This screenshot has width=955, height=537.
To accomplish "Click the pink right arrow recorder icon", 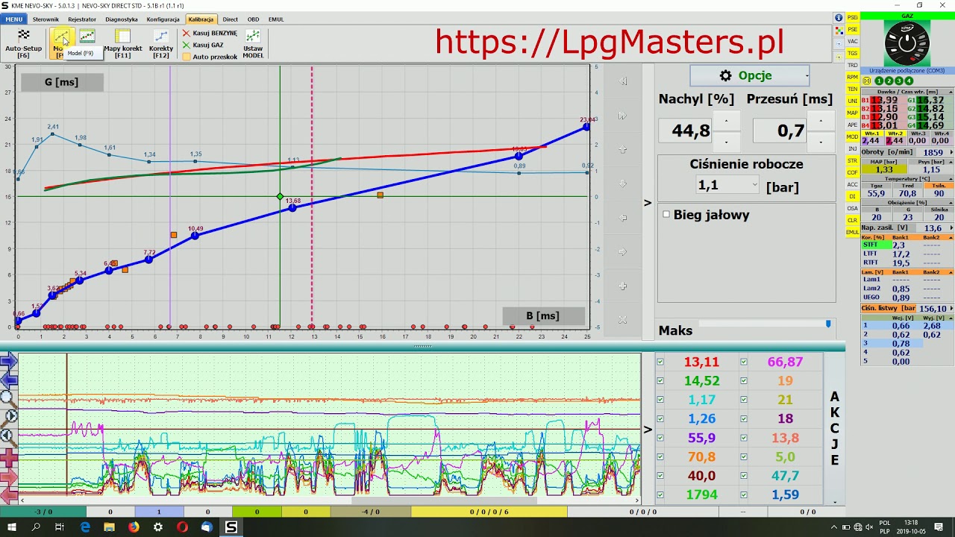I will pos(8,477).
